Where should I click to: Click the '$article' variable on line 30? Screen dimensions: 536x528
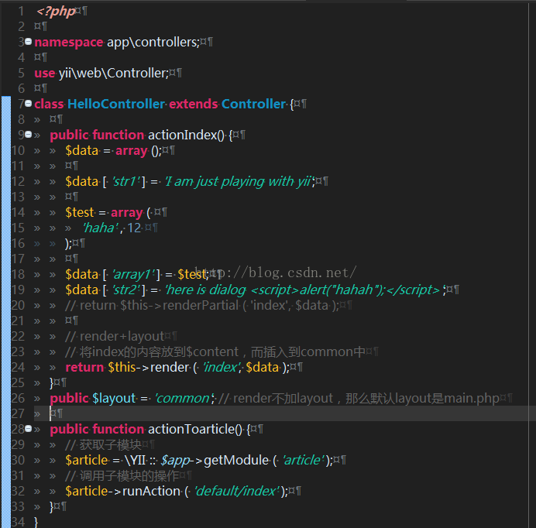tap(87, 461)
